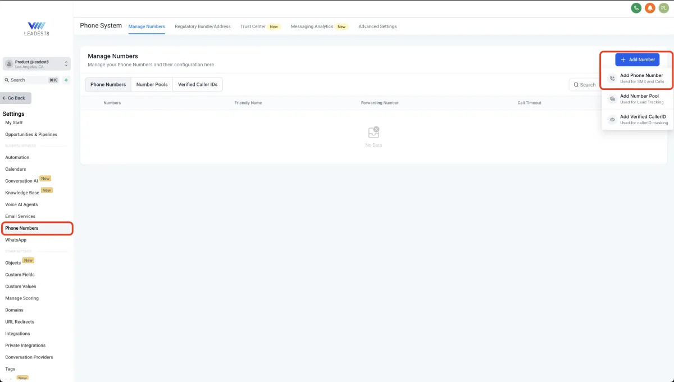
Task: Choose Add Verified CallerID option
Action: [637, 120]
